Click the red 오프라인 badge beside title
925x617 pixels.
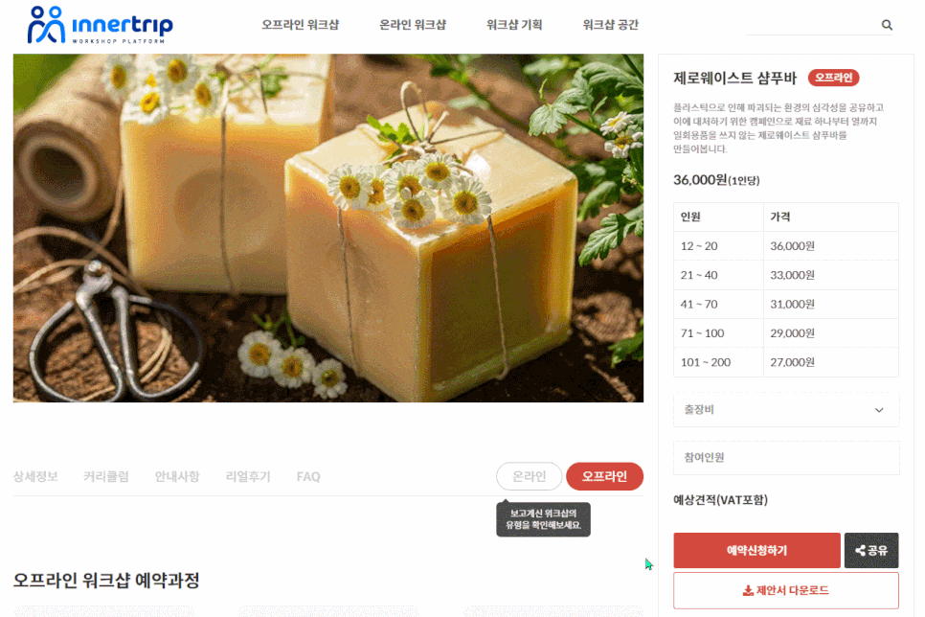point(834,78)
